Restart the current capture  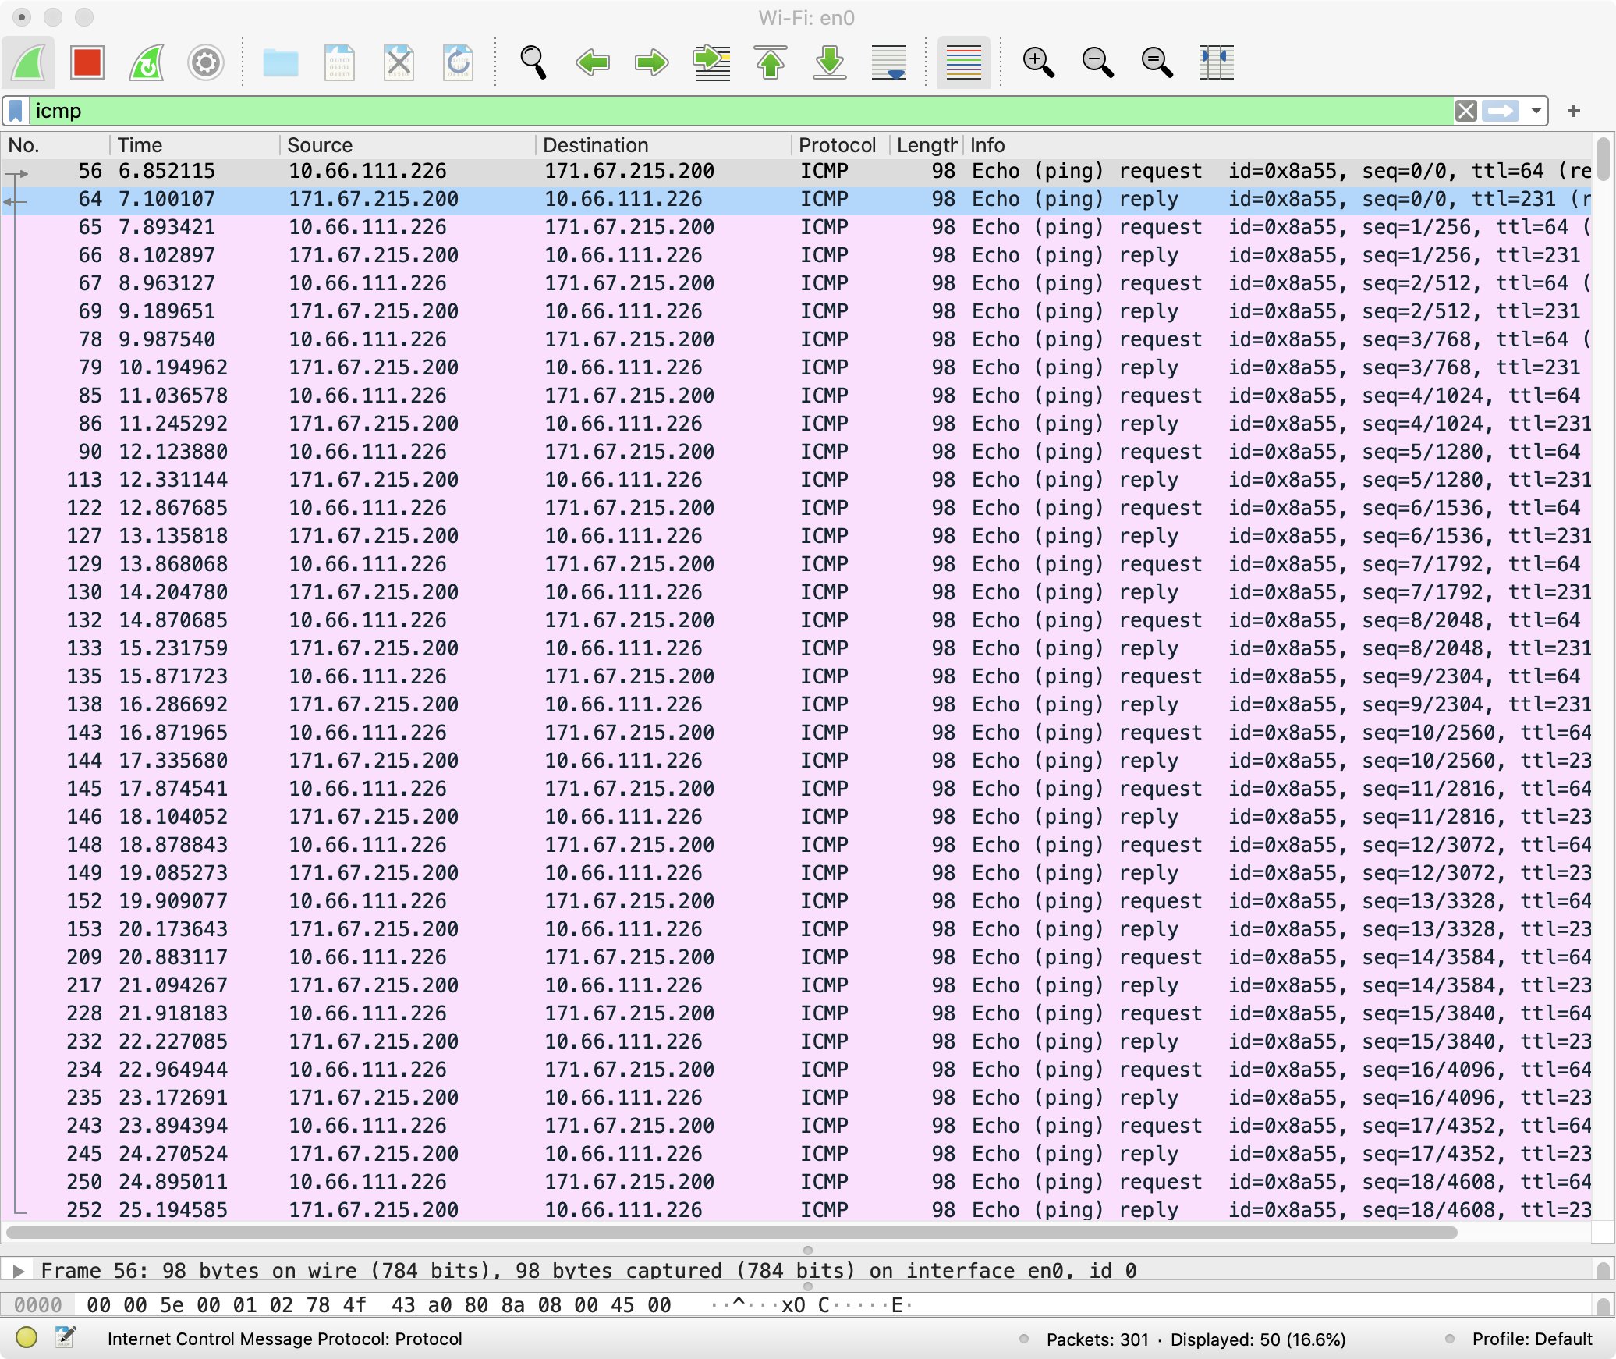click(147, 62)
